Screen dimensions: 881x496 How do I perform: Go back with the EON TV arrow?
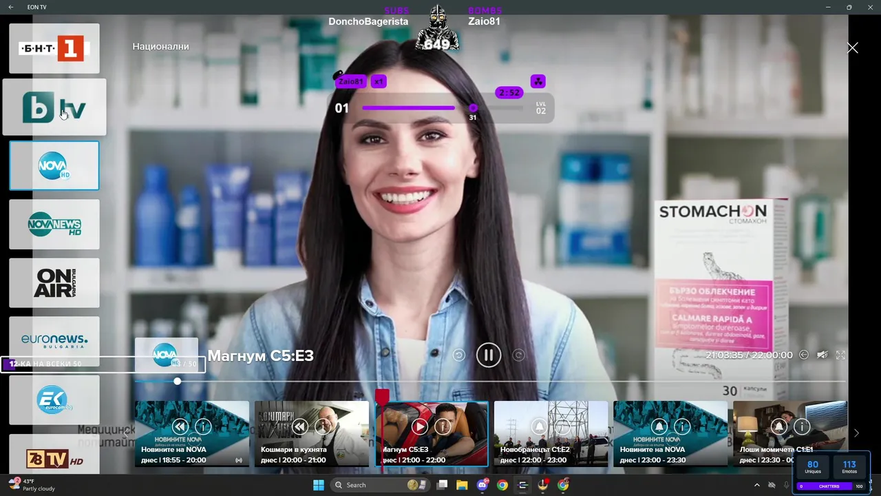[10, 7]
